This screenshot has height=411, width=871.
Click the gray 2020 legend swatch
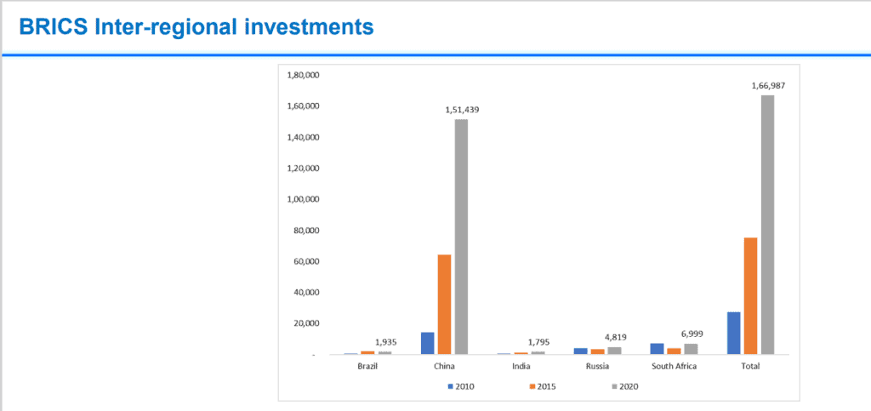(613, 386)
